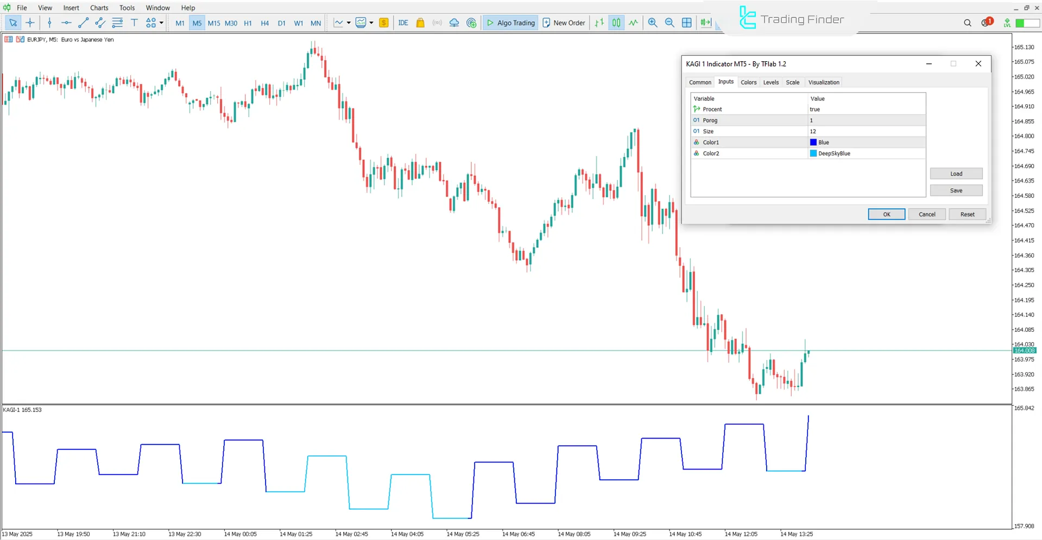Confirm settings with the OK button
Viewport: 1042px width, 540px height.
tap(886, 214)
